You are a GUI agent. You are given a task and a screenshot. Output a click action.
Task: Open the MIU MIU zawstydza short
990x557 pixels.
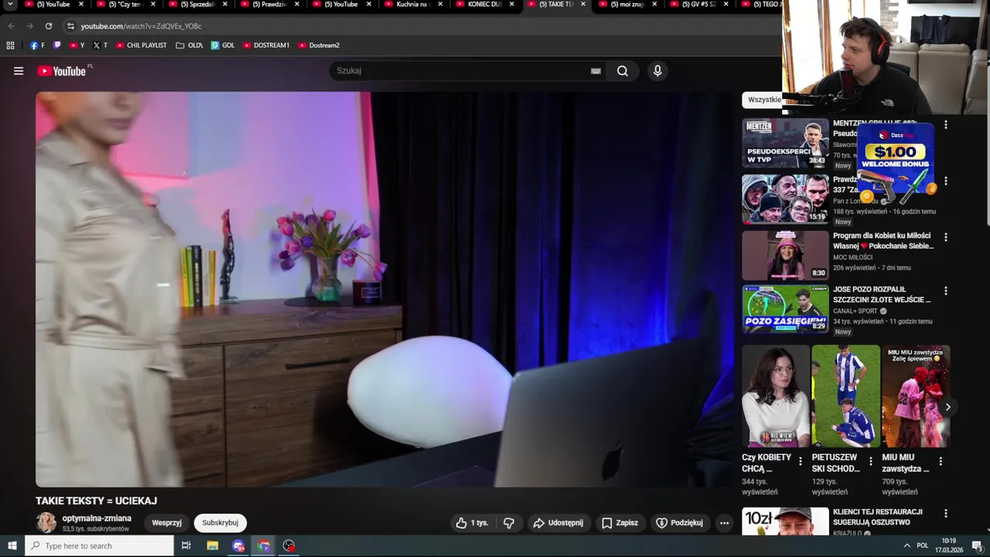click(x=916, y=396)
